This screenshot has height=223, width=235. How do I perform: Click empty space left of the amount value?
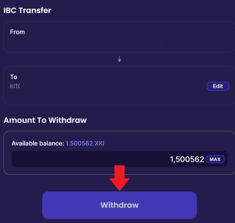(x=76, y=159)
